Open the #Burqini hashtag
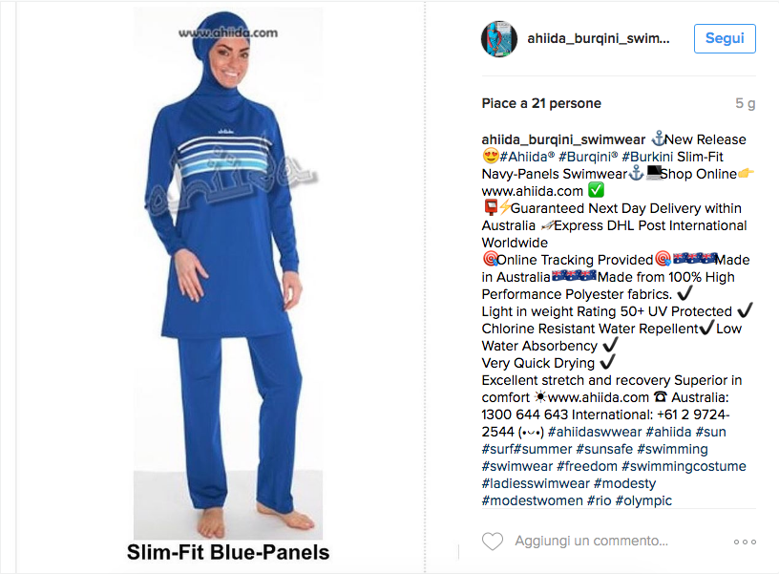 (588, 157)
